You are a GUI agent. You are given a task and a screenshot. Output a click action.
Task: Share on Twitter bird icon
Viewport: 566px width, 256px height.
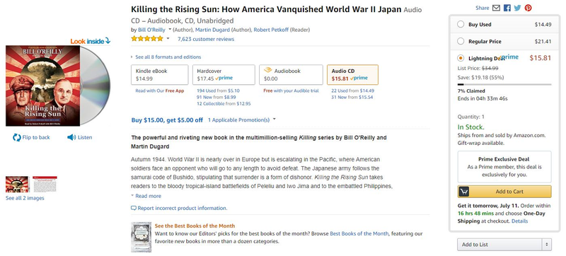(518, 8)
